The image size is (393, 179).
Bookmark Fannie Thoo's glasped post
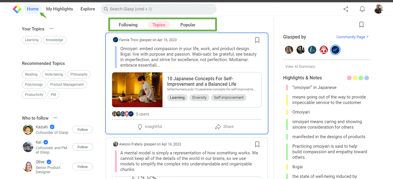coord(257,40)
